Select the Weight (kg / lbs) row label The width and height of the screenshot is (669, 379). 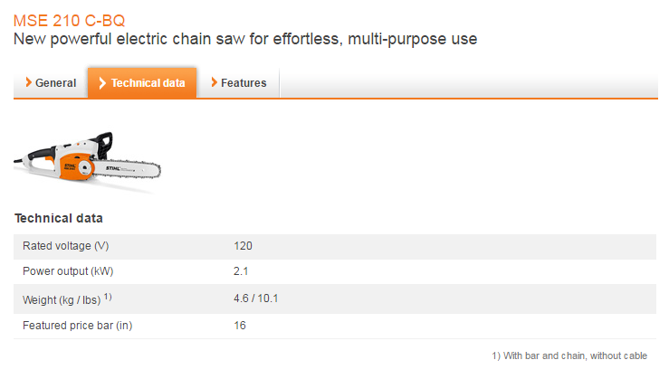[x=62, y=298]
